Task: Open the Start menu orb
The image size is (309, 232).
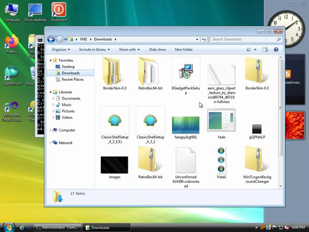Action: (x=9, y=227)
